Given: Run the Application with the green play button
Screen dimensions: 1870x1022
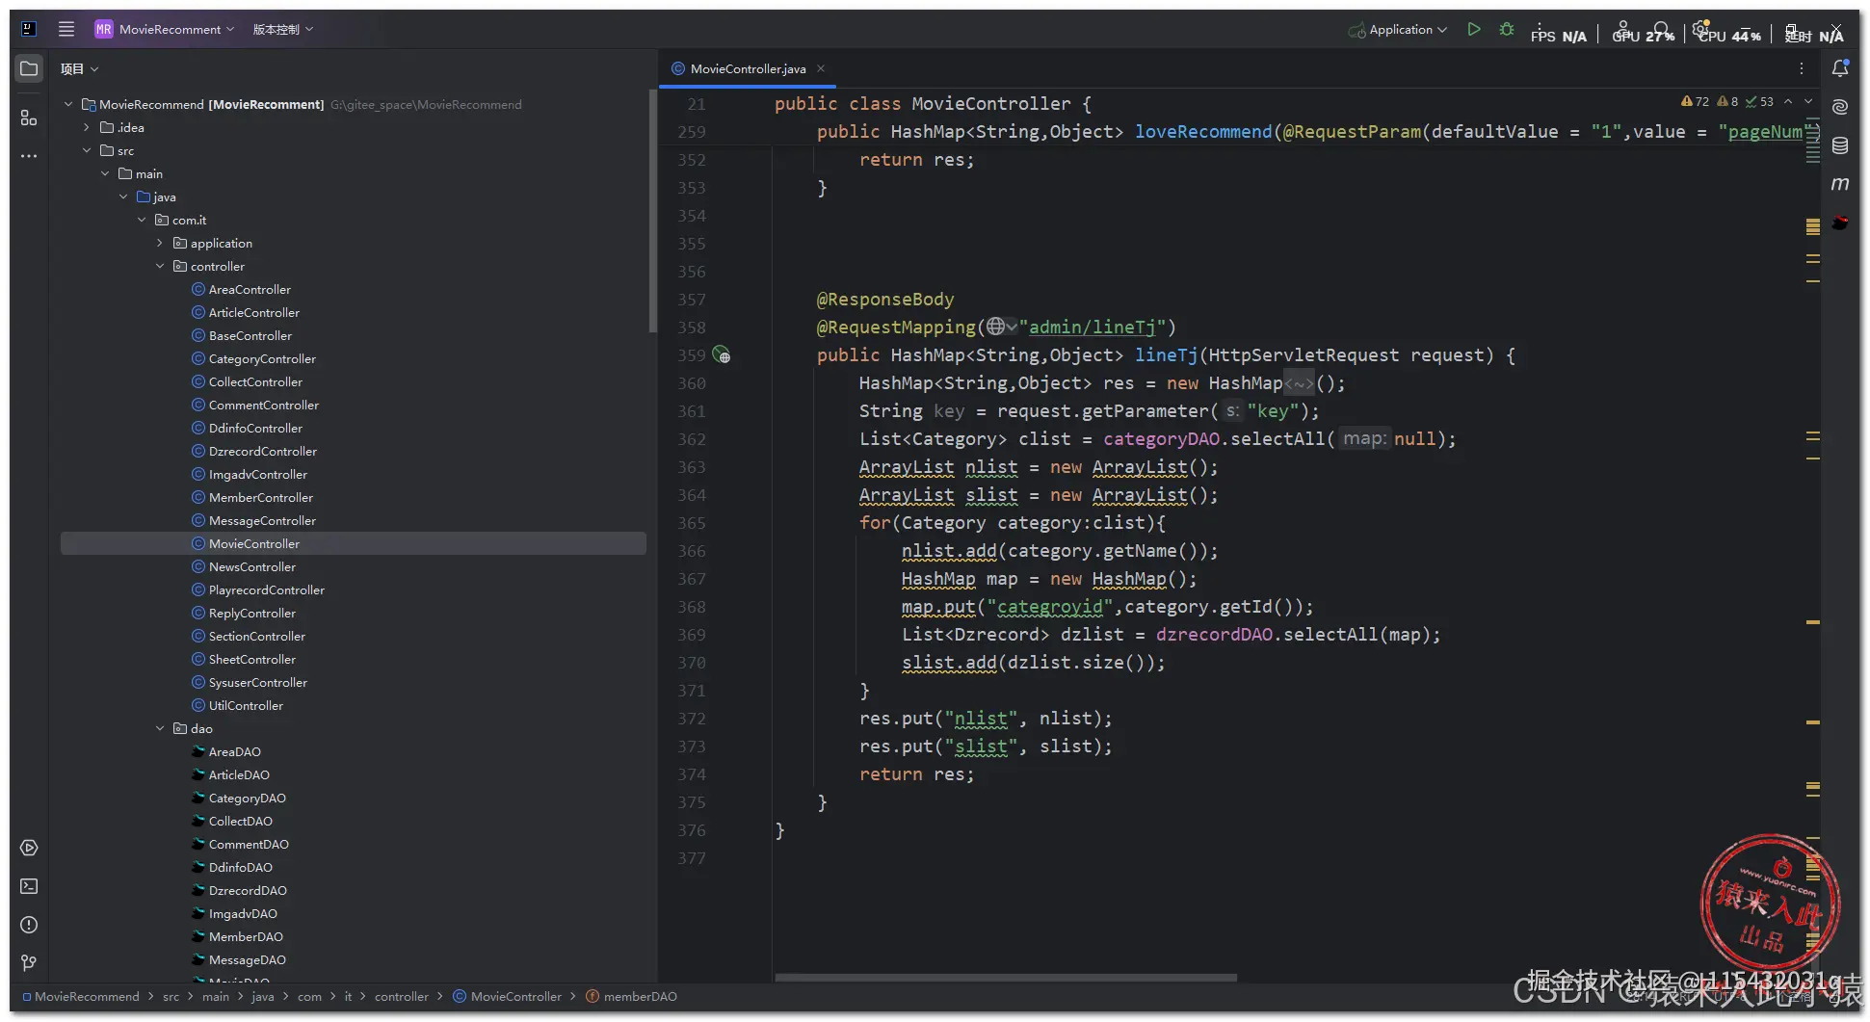Looking at the screenshot, I should click(1473, 29).
